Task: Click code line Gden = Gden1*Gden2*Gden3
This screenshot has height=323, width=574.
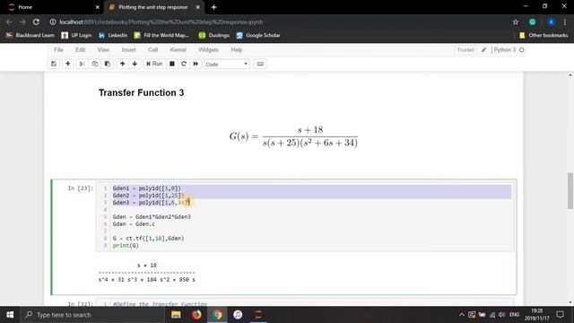Action: 152,217
